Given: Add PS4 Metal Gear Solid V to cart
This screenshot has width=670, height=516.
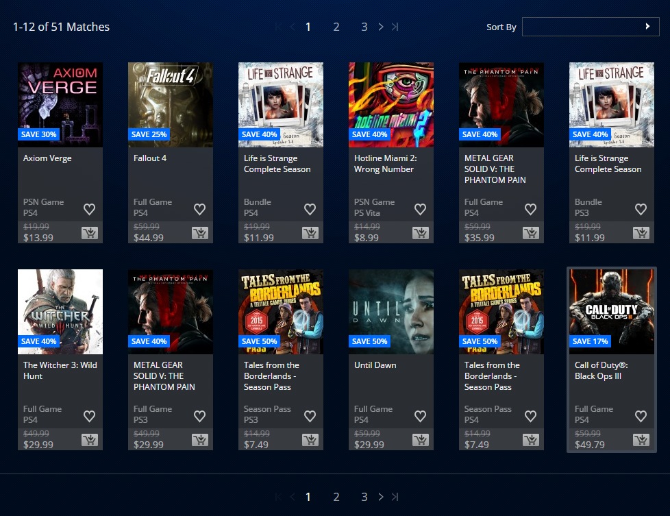Looking at the screenshot, I should tap(530, 233).
